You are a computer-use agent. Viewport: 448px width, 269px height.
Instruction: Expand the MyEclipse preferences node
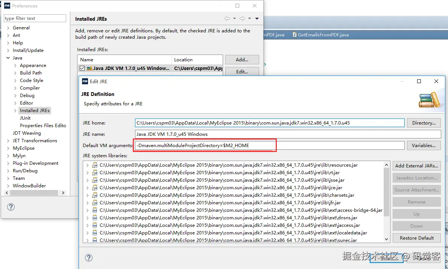click(x=8, y=148)
